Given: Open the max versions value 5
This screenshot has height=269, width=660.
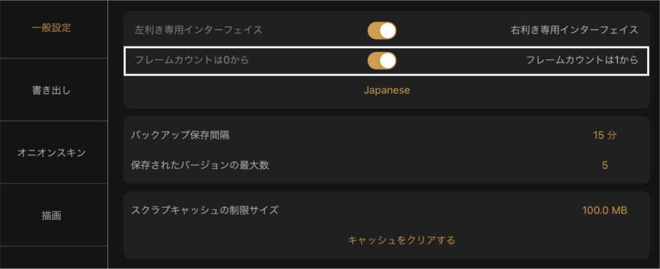Looking at the screenshot, I should 605,165.
